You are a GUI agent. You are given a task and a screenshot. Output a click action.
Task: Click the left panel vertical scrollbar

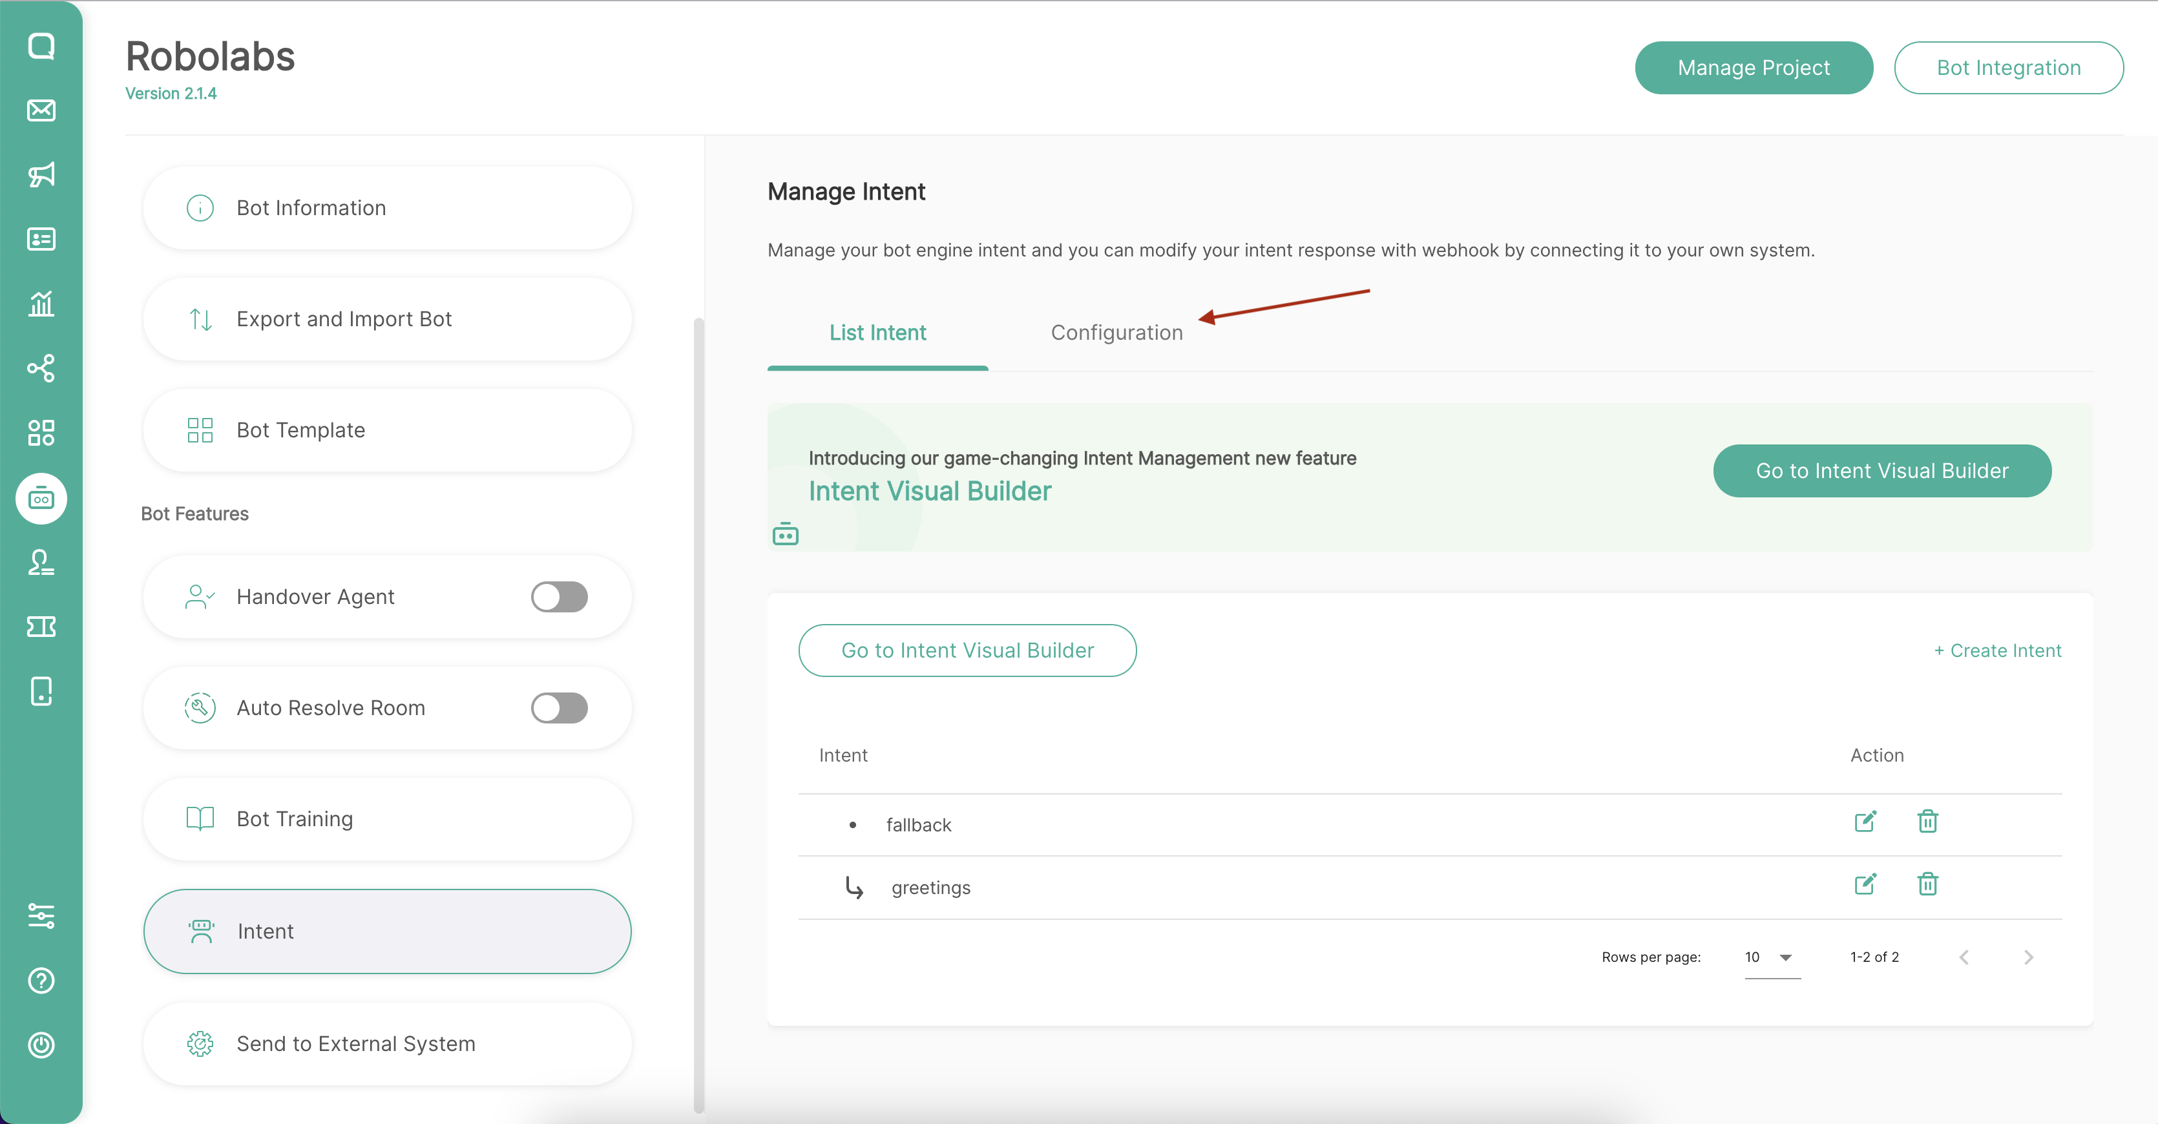(698, 712)
